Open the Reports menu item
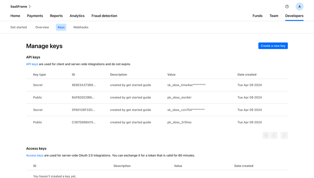The image size is (314, 178). coord(56,16)
